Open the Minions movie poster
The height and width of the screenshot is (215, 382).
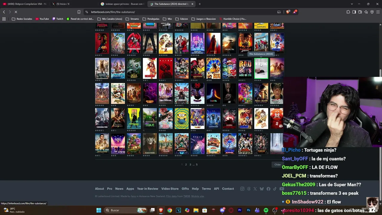point(181,119)
